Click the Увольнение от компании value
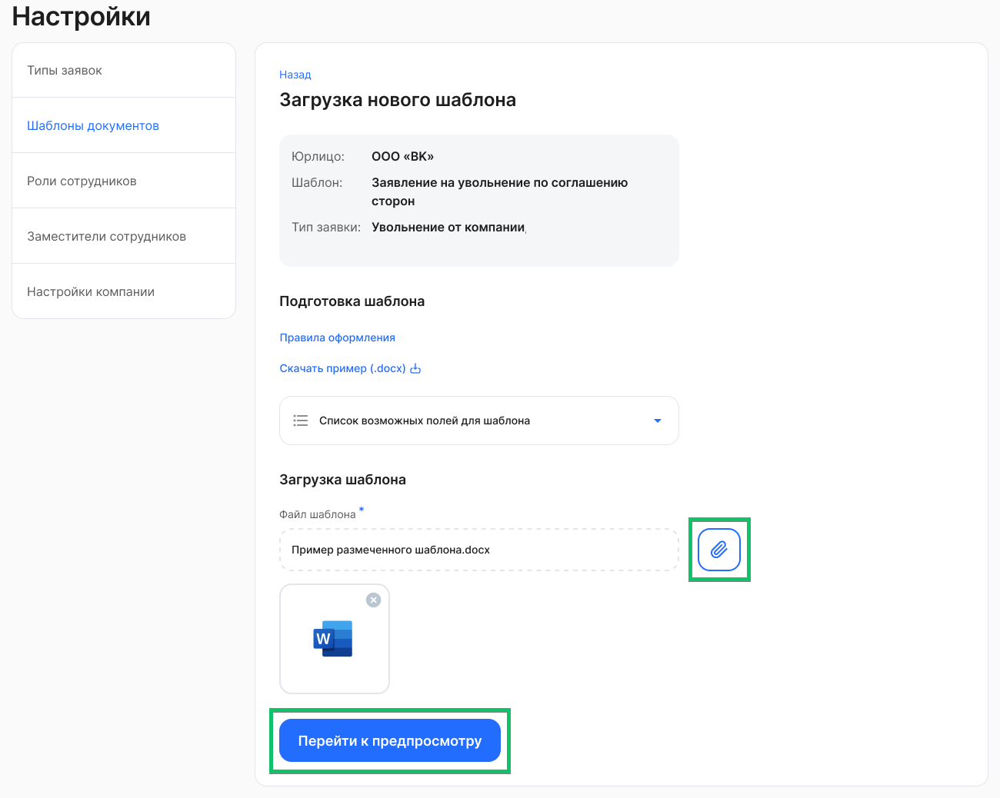The height and width of the screenshot is (798, 1000). [x=448, y=227]
